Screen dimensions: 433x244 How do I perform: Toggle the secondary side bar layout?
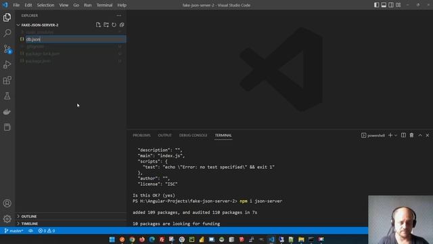click(391, 5)
